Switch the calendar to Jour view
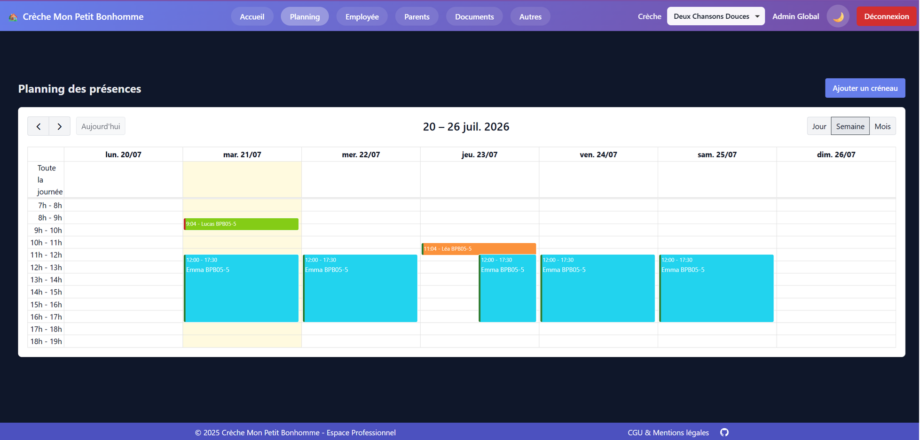Viewport: 920px width, 440px height. click(x=819, y=126)
